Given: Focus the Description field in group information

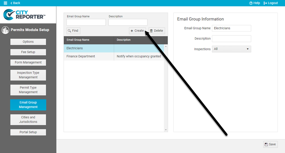Looking at the screenshot, I should pos(232,39).
